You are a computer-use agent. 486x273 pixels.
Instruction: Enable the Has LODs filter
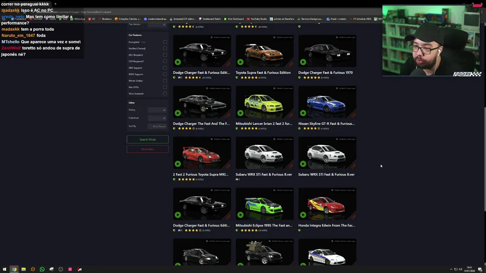click(x=165, y=87)
